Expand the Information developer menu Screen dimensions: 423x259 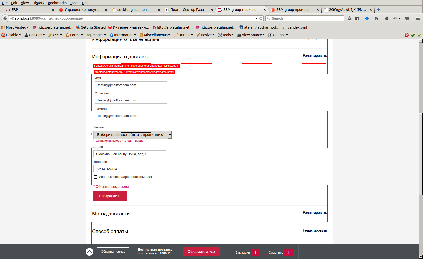pos(123,35)
